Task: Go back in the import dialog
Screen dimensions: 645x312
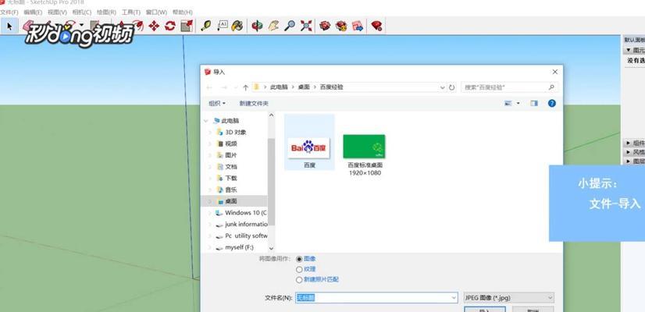Action: click(x=209, y=87)
